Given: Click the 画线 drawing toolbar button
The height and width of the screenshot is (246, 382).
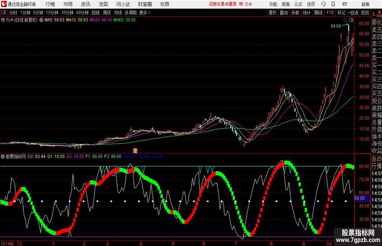Looking at the screenshot, I should (318, 13).
